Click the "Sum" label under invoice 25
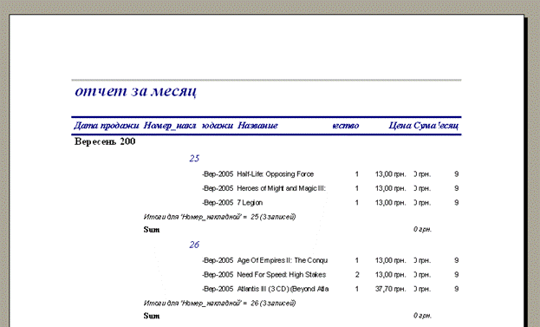This screenshot has height=327, width=540. coord(152,230)
